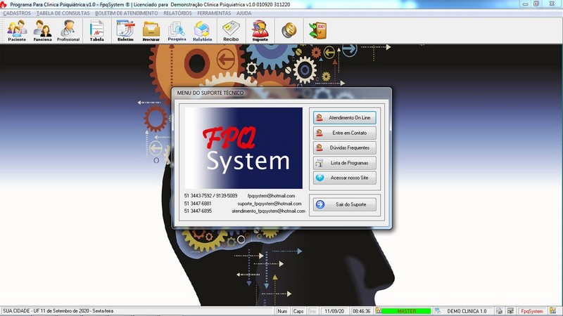
Task: Click the phone number 51 3447-6881
Action: point(198,204)
